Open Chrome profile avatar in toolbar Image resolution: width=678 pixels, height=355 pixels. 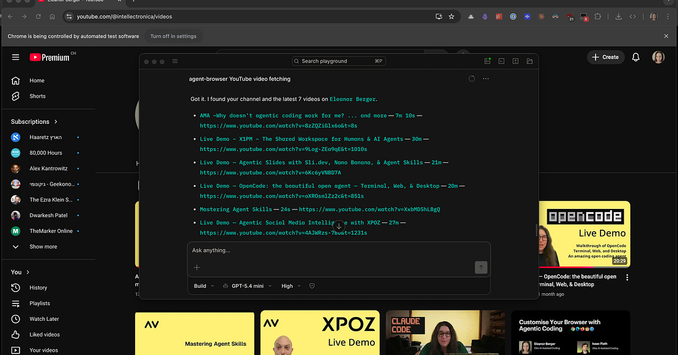654,17
